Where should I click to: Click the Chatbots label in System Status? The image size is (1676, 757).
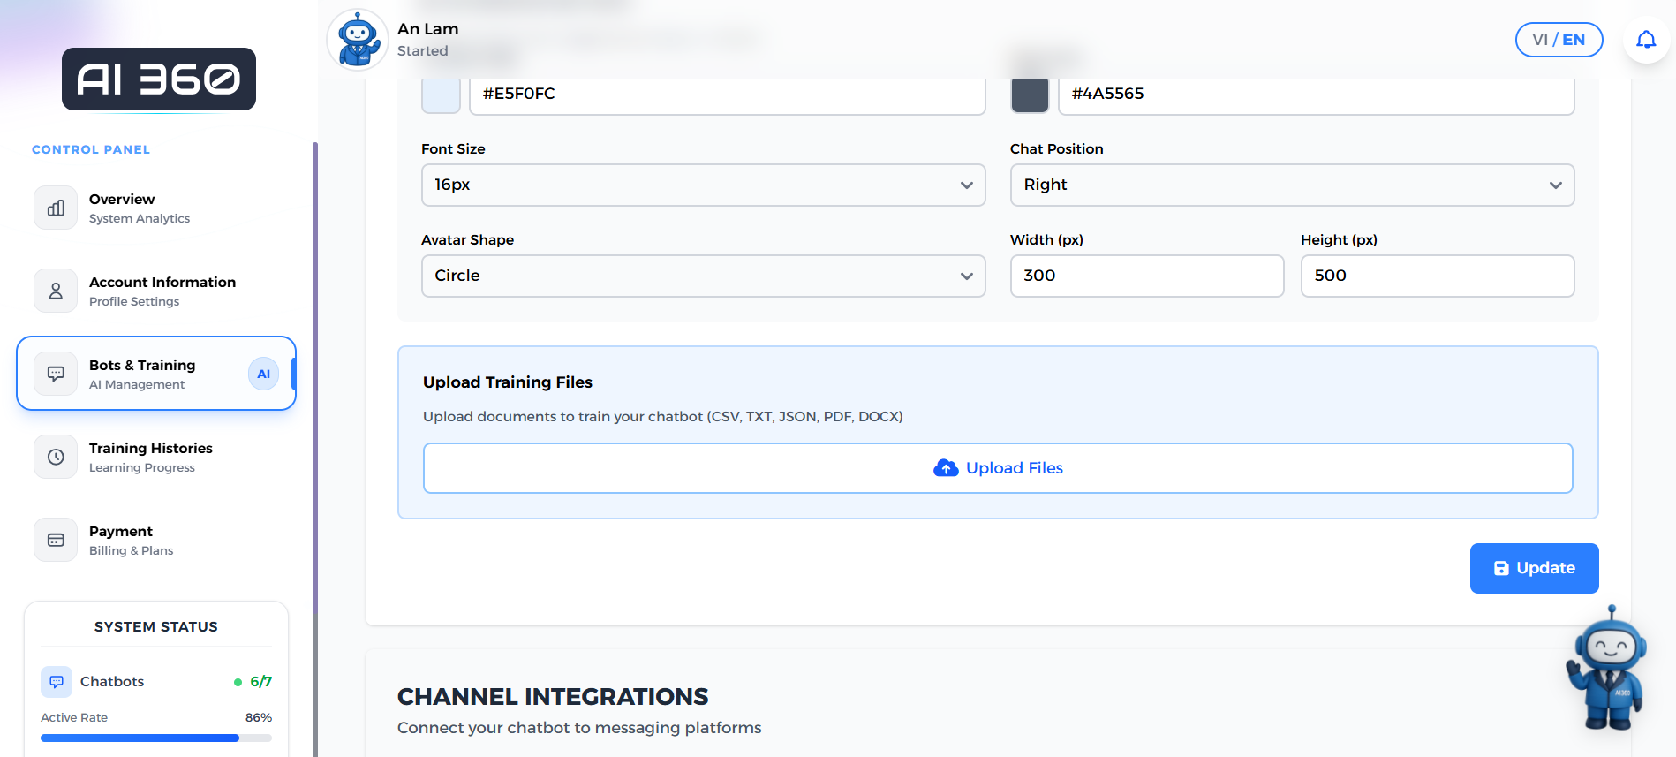[x=112, y=681]
